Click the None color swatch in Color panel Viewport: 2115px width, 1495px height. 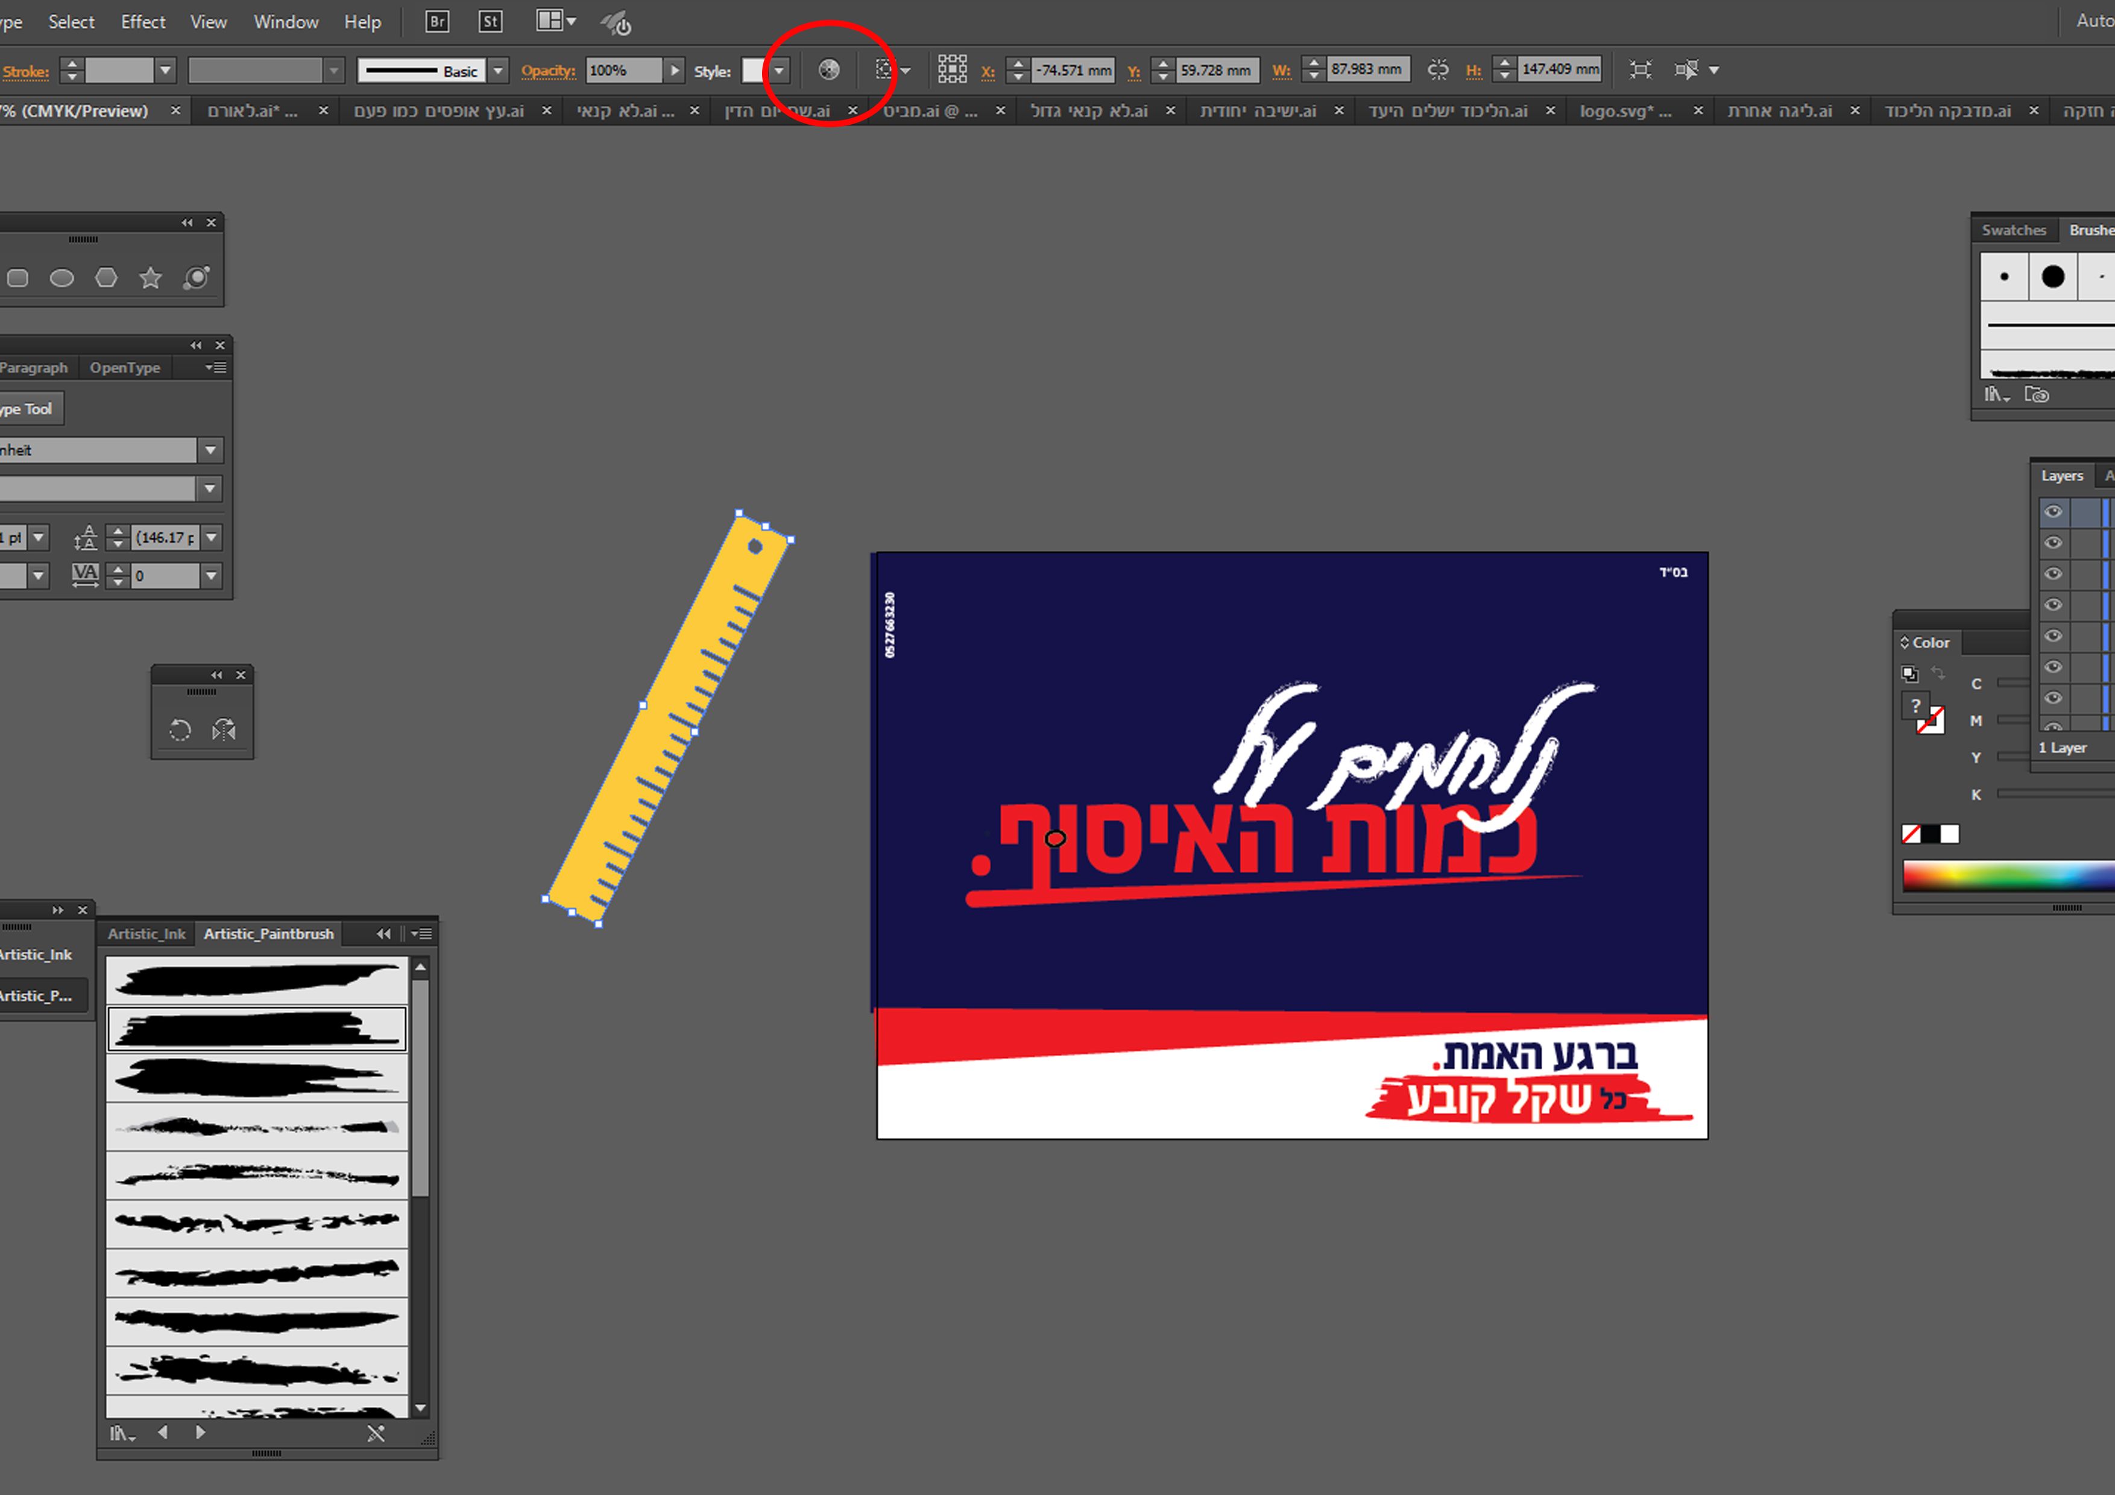pyautogui.click(x=1911, y=834)
